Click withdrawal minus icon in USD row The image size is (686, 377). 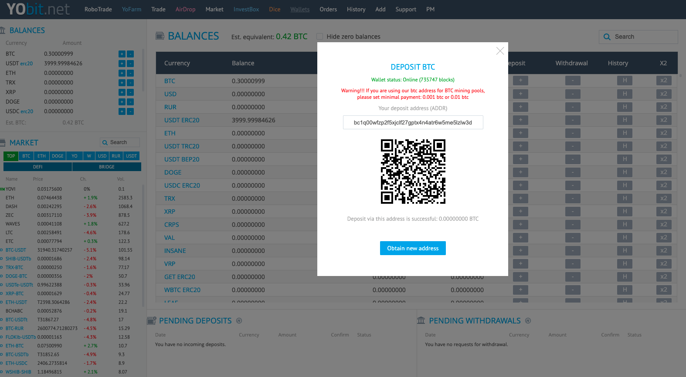tap(573, 94)
